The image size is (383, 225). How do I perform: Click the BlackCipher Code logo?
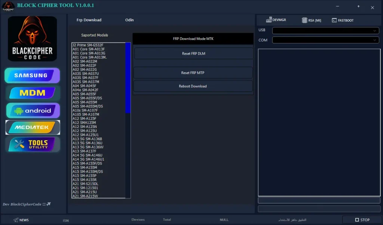click(32, 39)
